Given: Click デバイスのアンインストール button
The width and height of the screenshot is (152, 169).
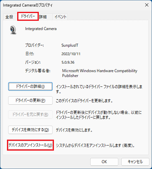Looking at the screenshot, I should (x=30, y=145).
